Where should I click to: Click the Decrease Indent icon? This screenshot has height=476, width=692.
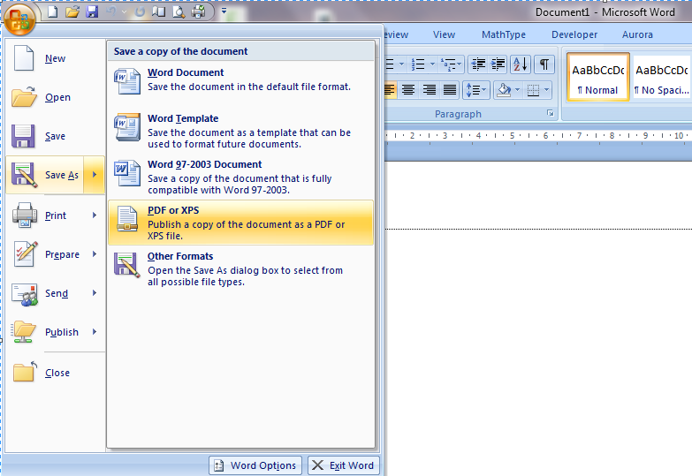pos(478,64)
